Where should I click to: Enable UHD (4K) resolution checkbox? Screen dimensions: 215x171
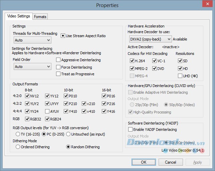[180, 76]
